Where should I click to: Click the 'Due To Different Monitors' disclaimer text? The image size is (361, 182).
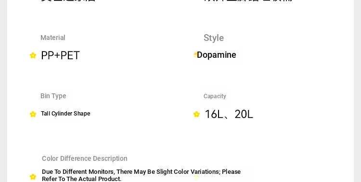pos(141,175)
